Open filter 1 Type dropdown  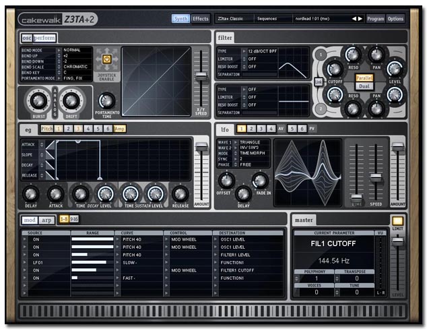pyautogui.click(x=244, y=51)
